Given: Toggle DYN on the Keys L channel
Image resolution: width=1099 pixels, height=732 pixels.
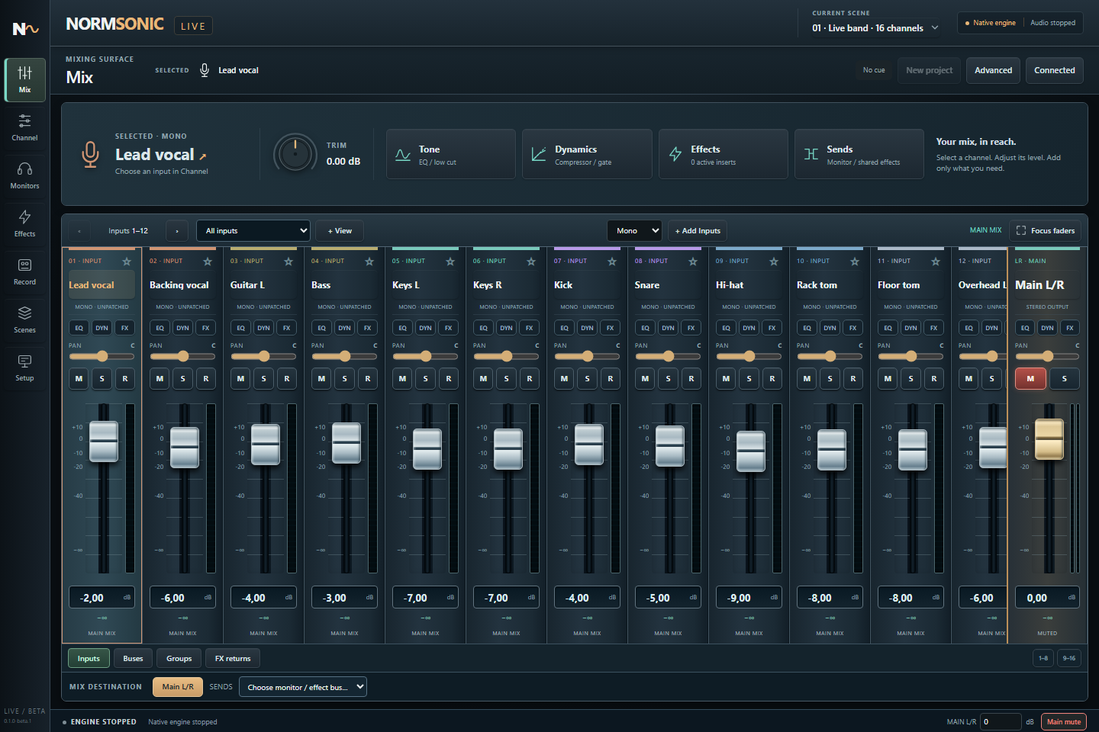Looking at the screenshot, I should (425, 328).
